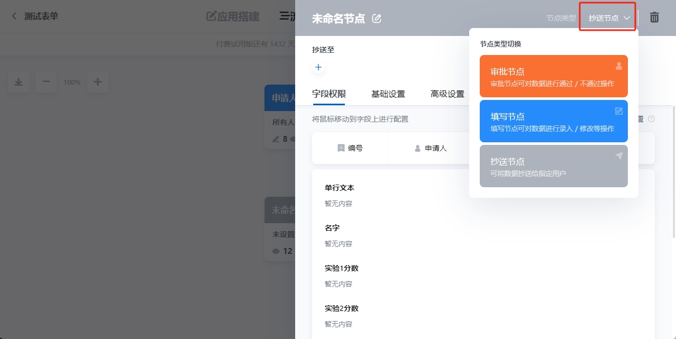
Task: Pick the gray 抄送节点 option
Action: [553, 166]
